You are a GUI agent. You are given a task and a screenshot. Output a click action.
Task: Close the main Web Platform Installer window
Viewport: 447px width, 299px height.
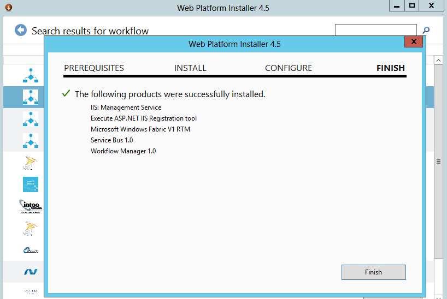point(431,5)
